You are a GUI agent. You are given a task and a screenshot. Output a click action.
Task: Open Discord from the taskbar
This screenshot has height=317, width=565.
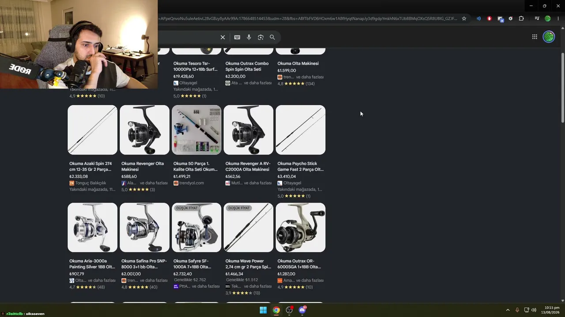(302, 310)
